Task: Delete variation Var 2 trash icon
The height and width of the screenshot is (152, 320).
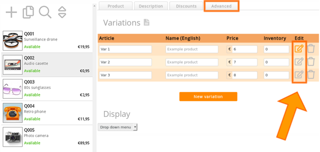Action: 311,62
